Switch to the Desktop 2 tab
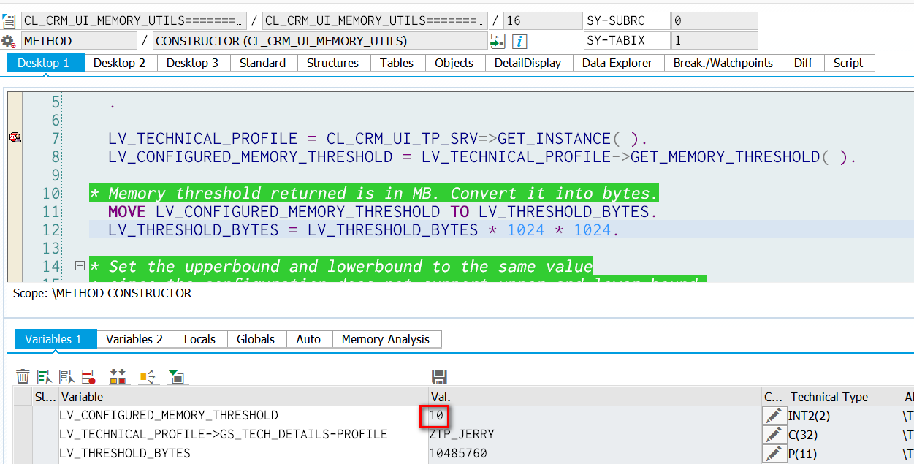This screenshot has width=914, height=464. 119,63
